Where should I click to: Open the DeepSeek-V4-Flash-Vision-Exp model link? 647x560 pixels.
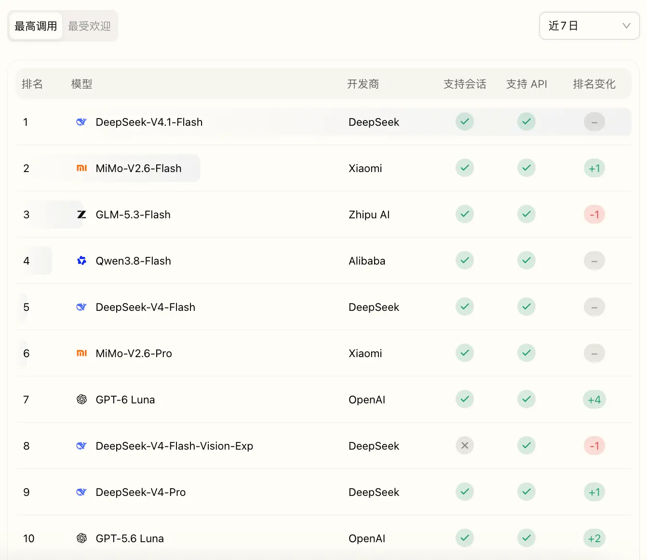point(175,446)
